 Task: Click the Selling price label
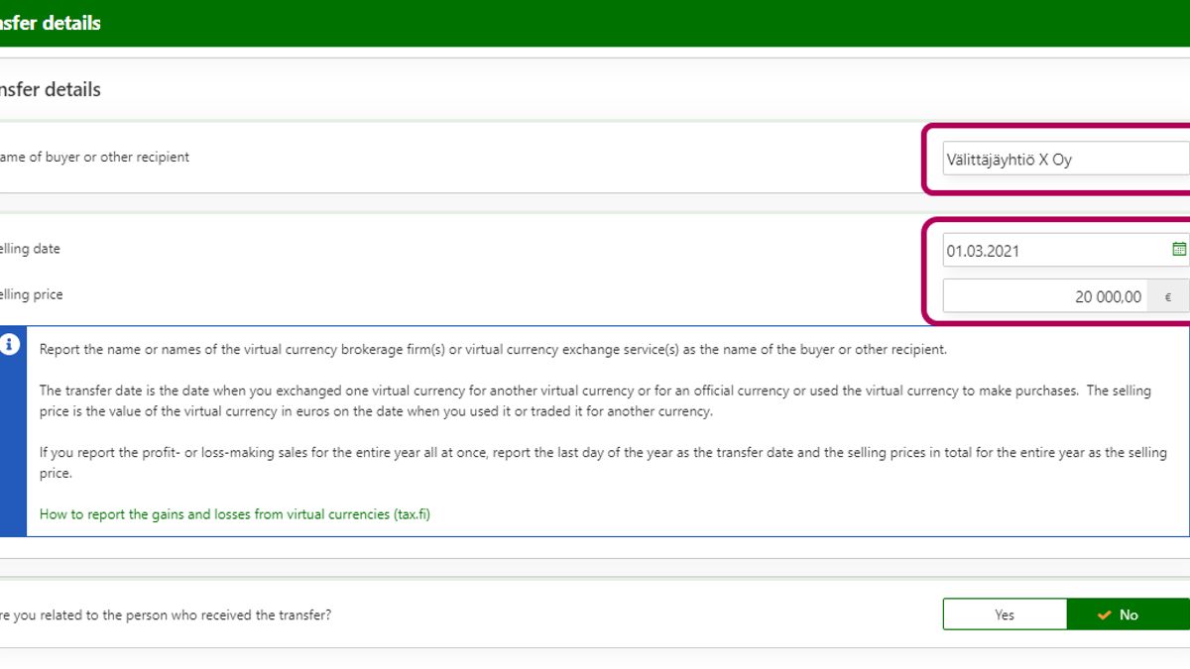[32, 294]
